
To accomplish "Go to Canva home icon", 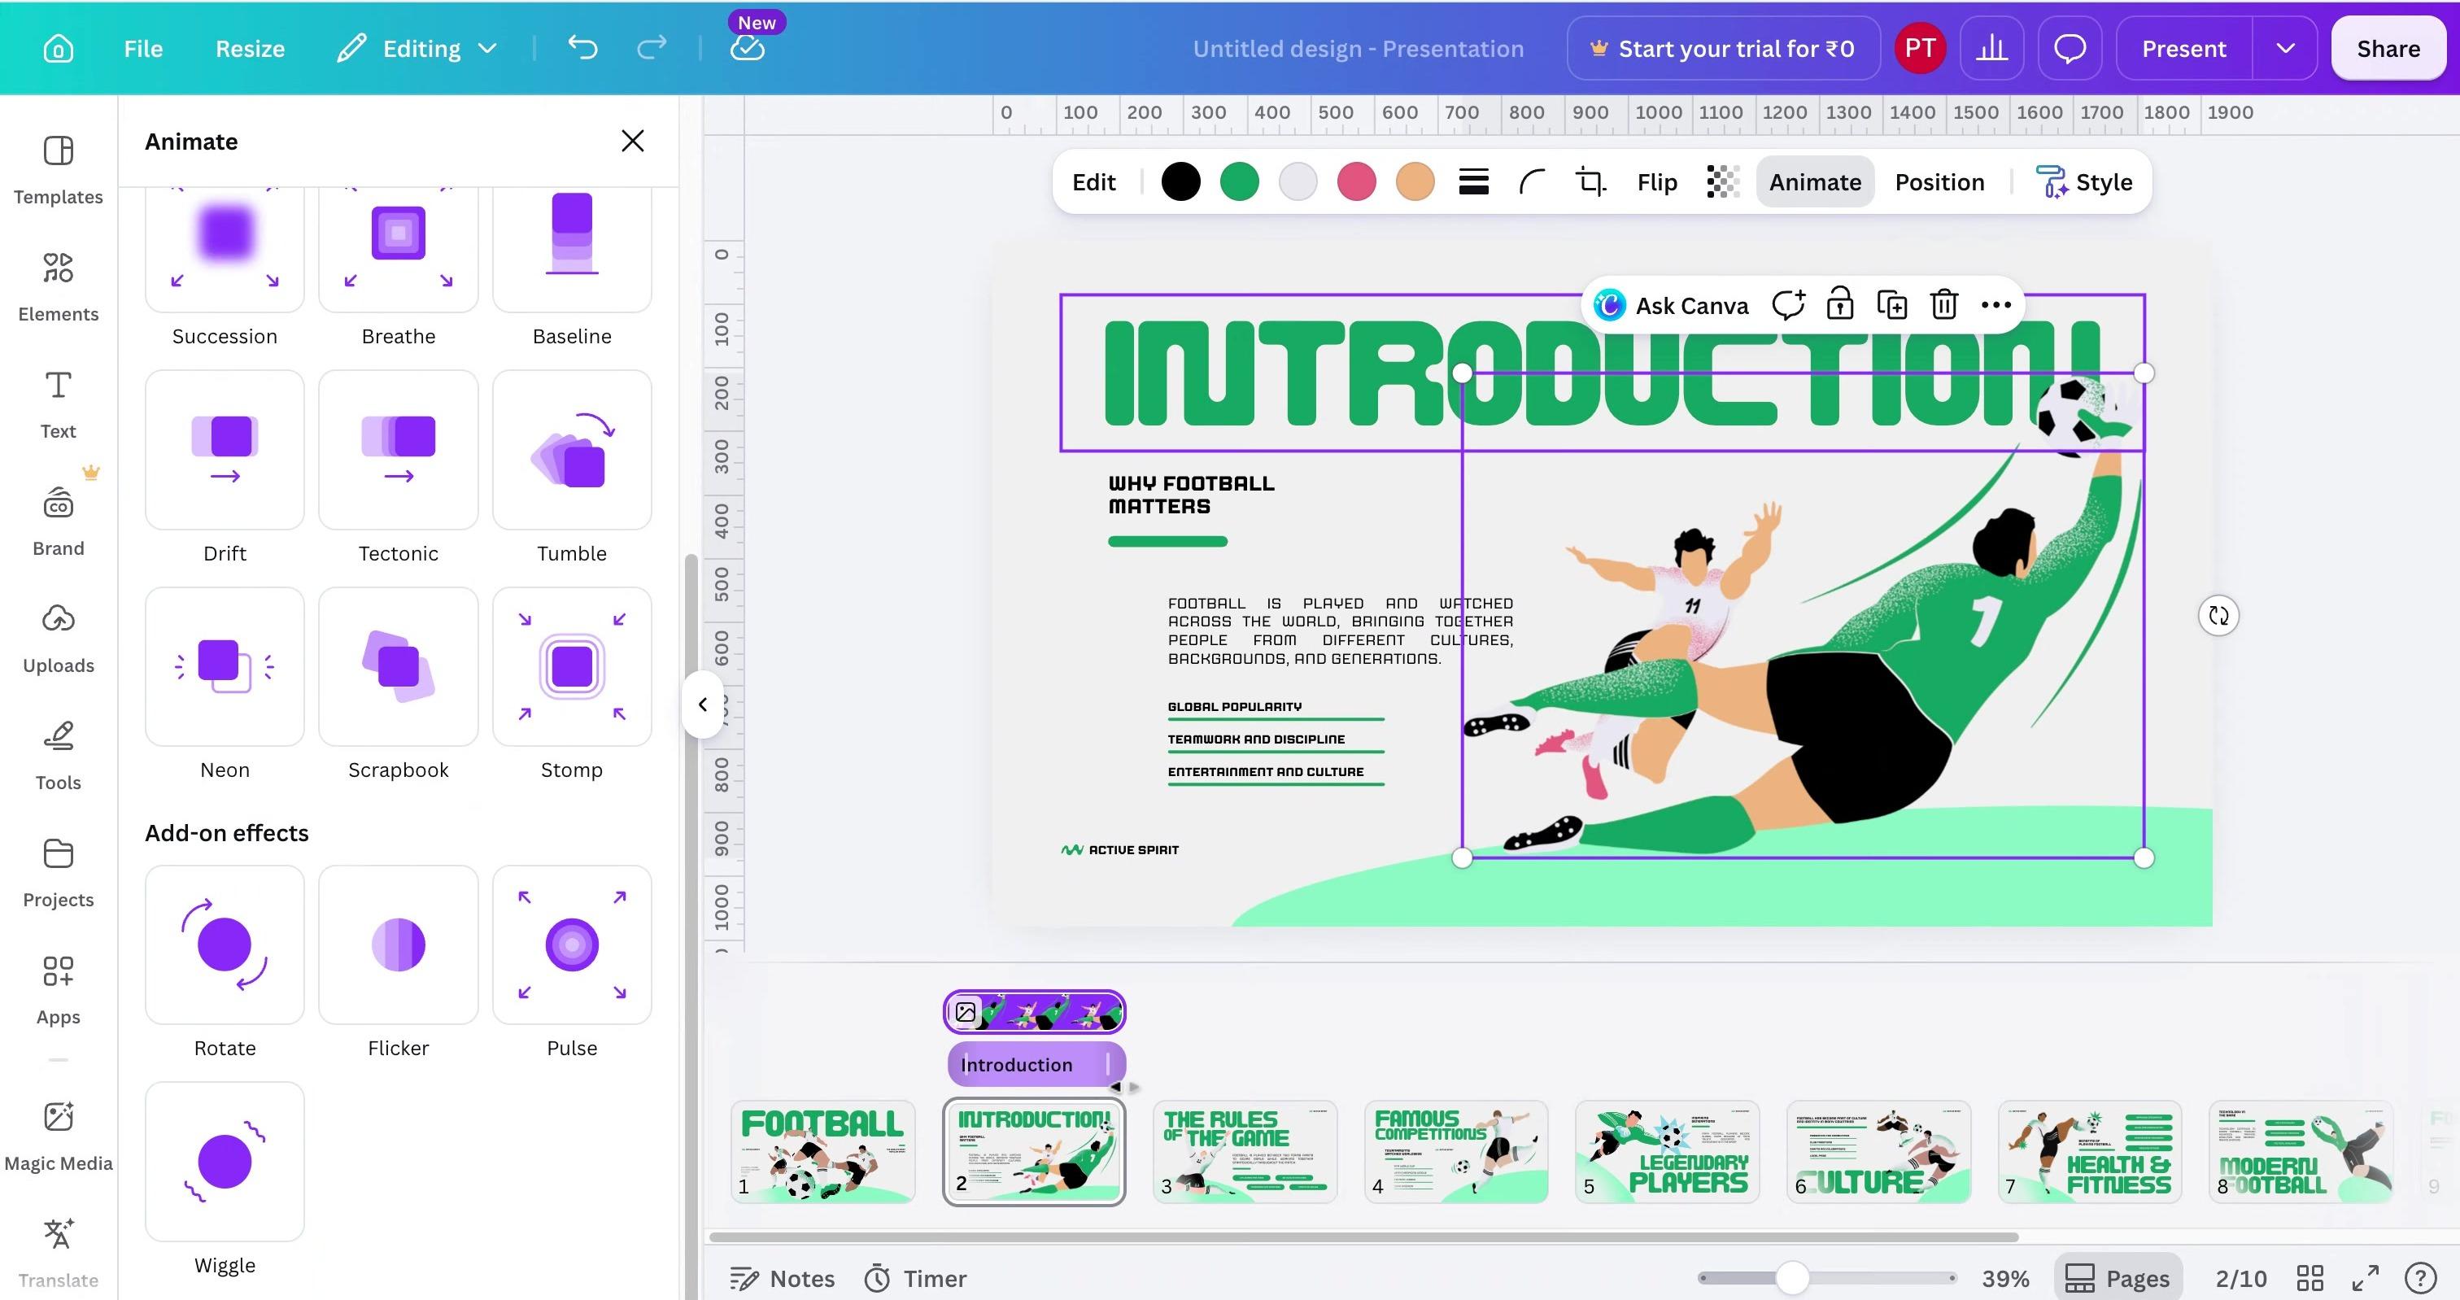I will coord(59,49).
